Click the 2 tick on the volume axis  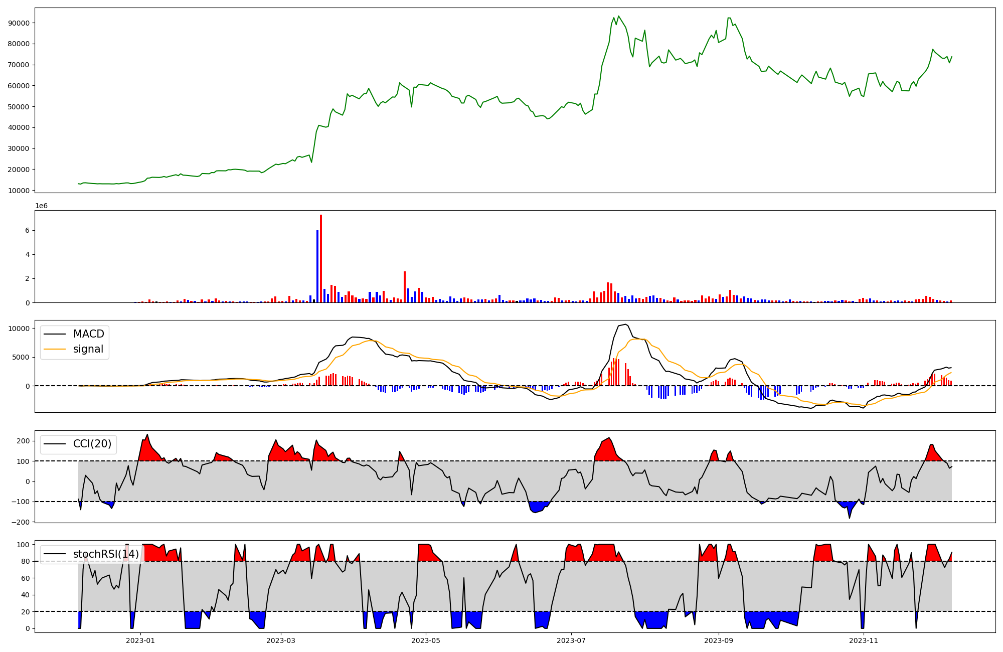(27, 279)
